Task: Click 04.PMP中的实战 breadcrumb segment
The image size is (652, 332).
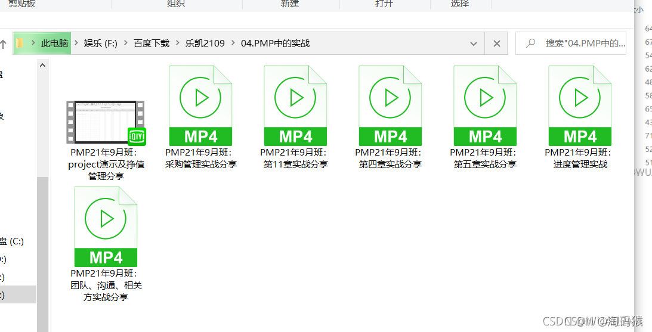Action: [x=275, y=44]
